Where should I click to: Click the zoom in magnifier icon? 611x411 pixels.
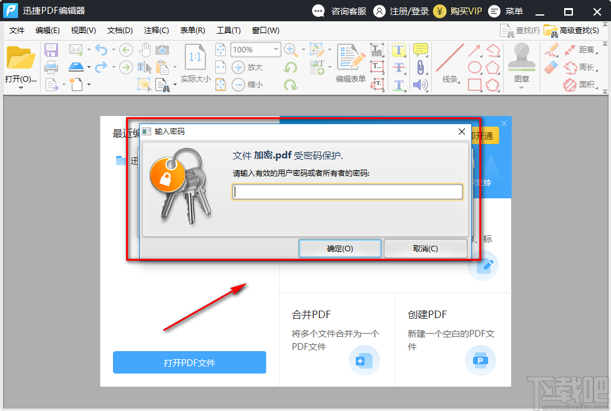click(290, 50)
